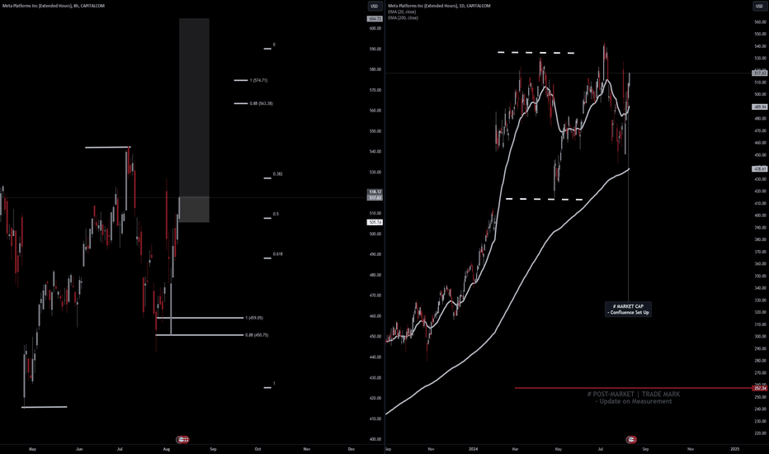Screen dimensions: 769x454
Task: Click the '# POST-MARKET | TRADE MARK' text note
Action: click(634, 394)
